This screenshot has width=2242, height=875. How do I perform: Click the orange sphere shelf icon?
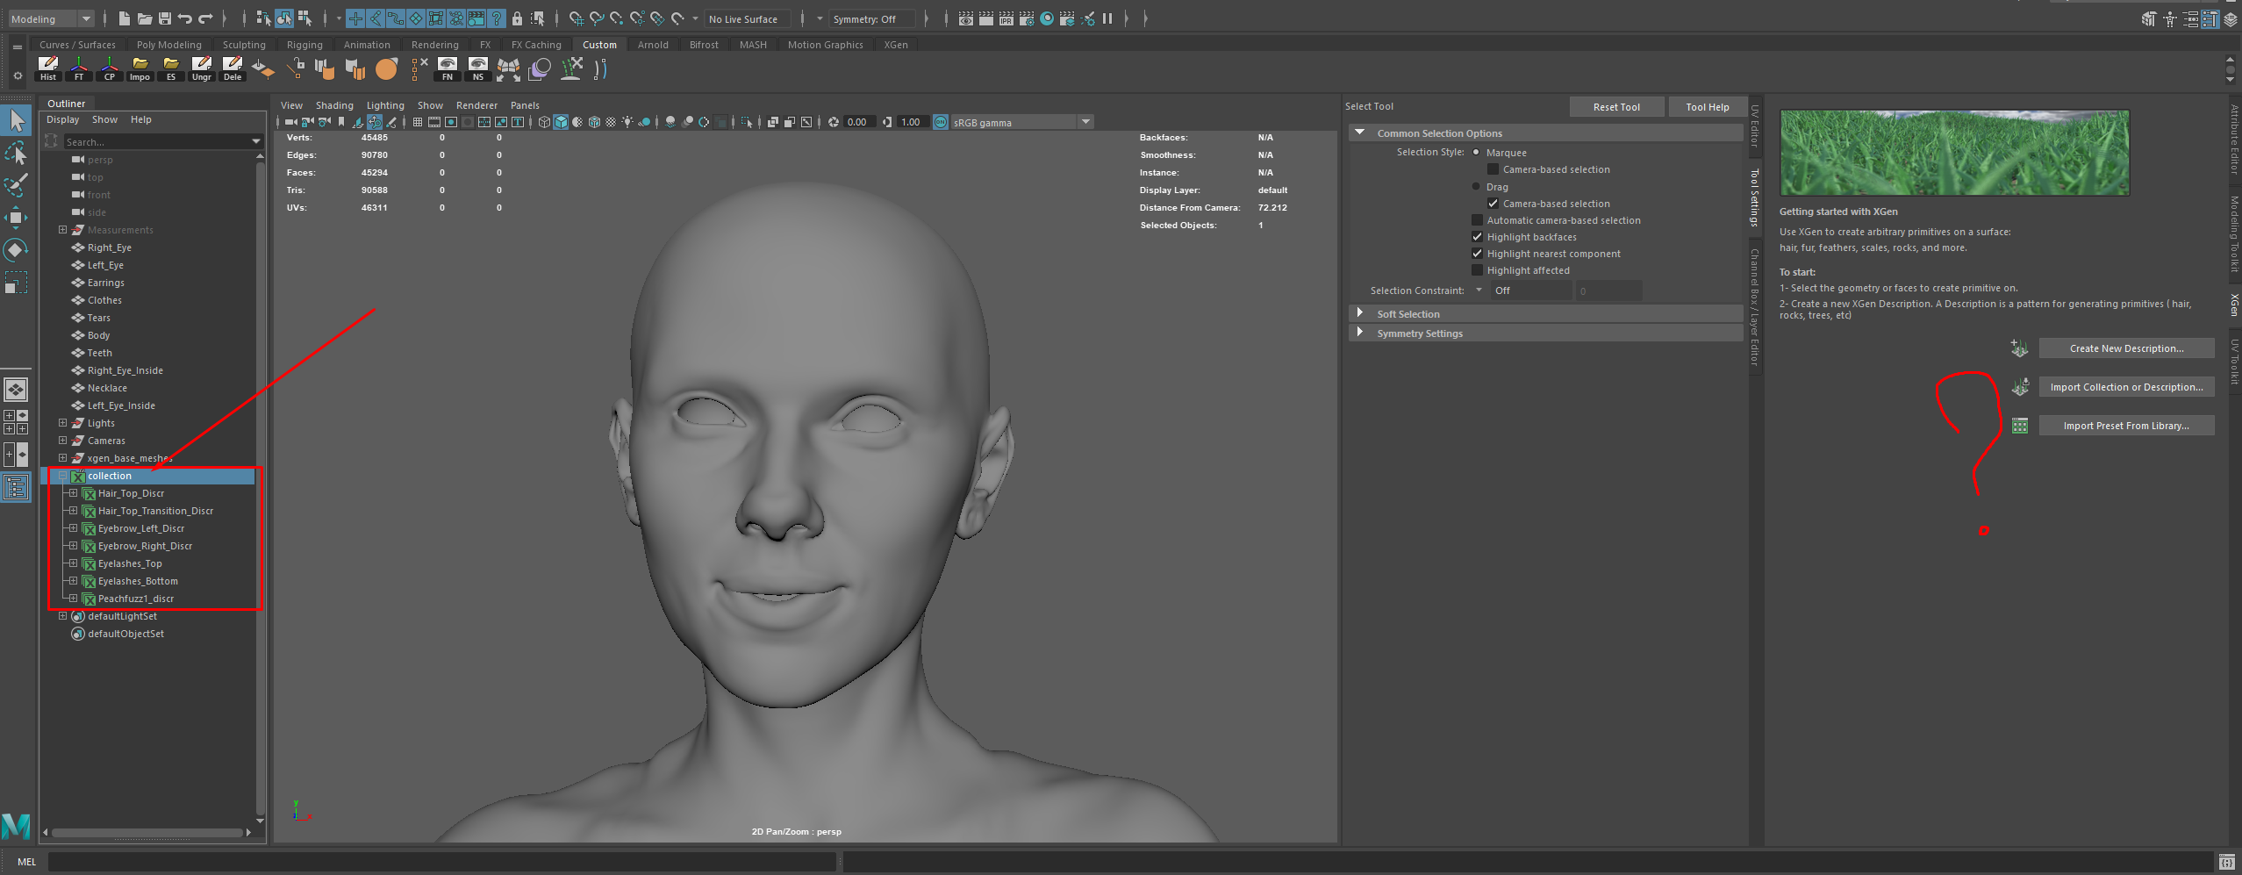[x=386, y=68]
